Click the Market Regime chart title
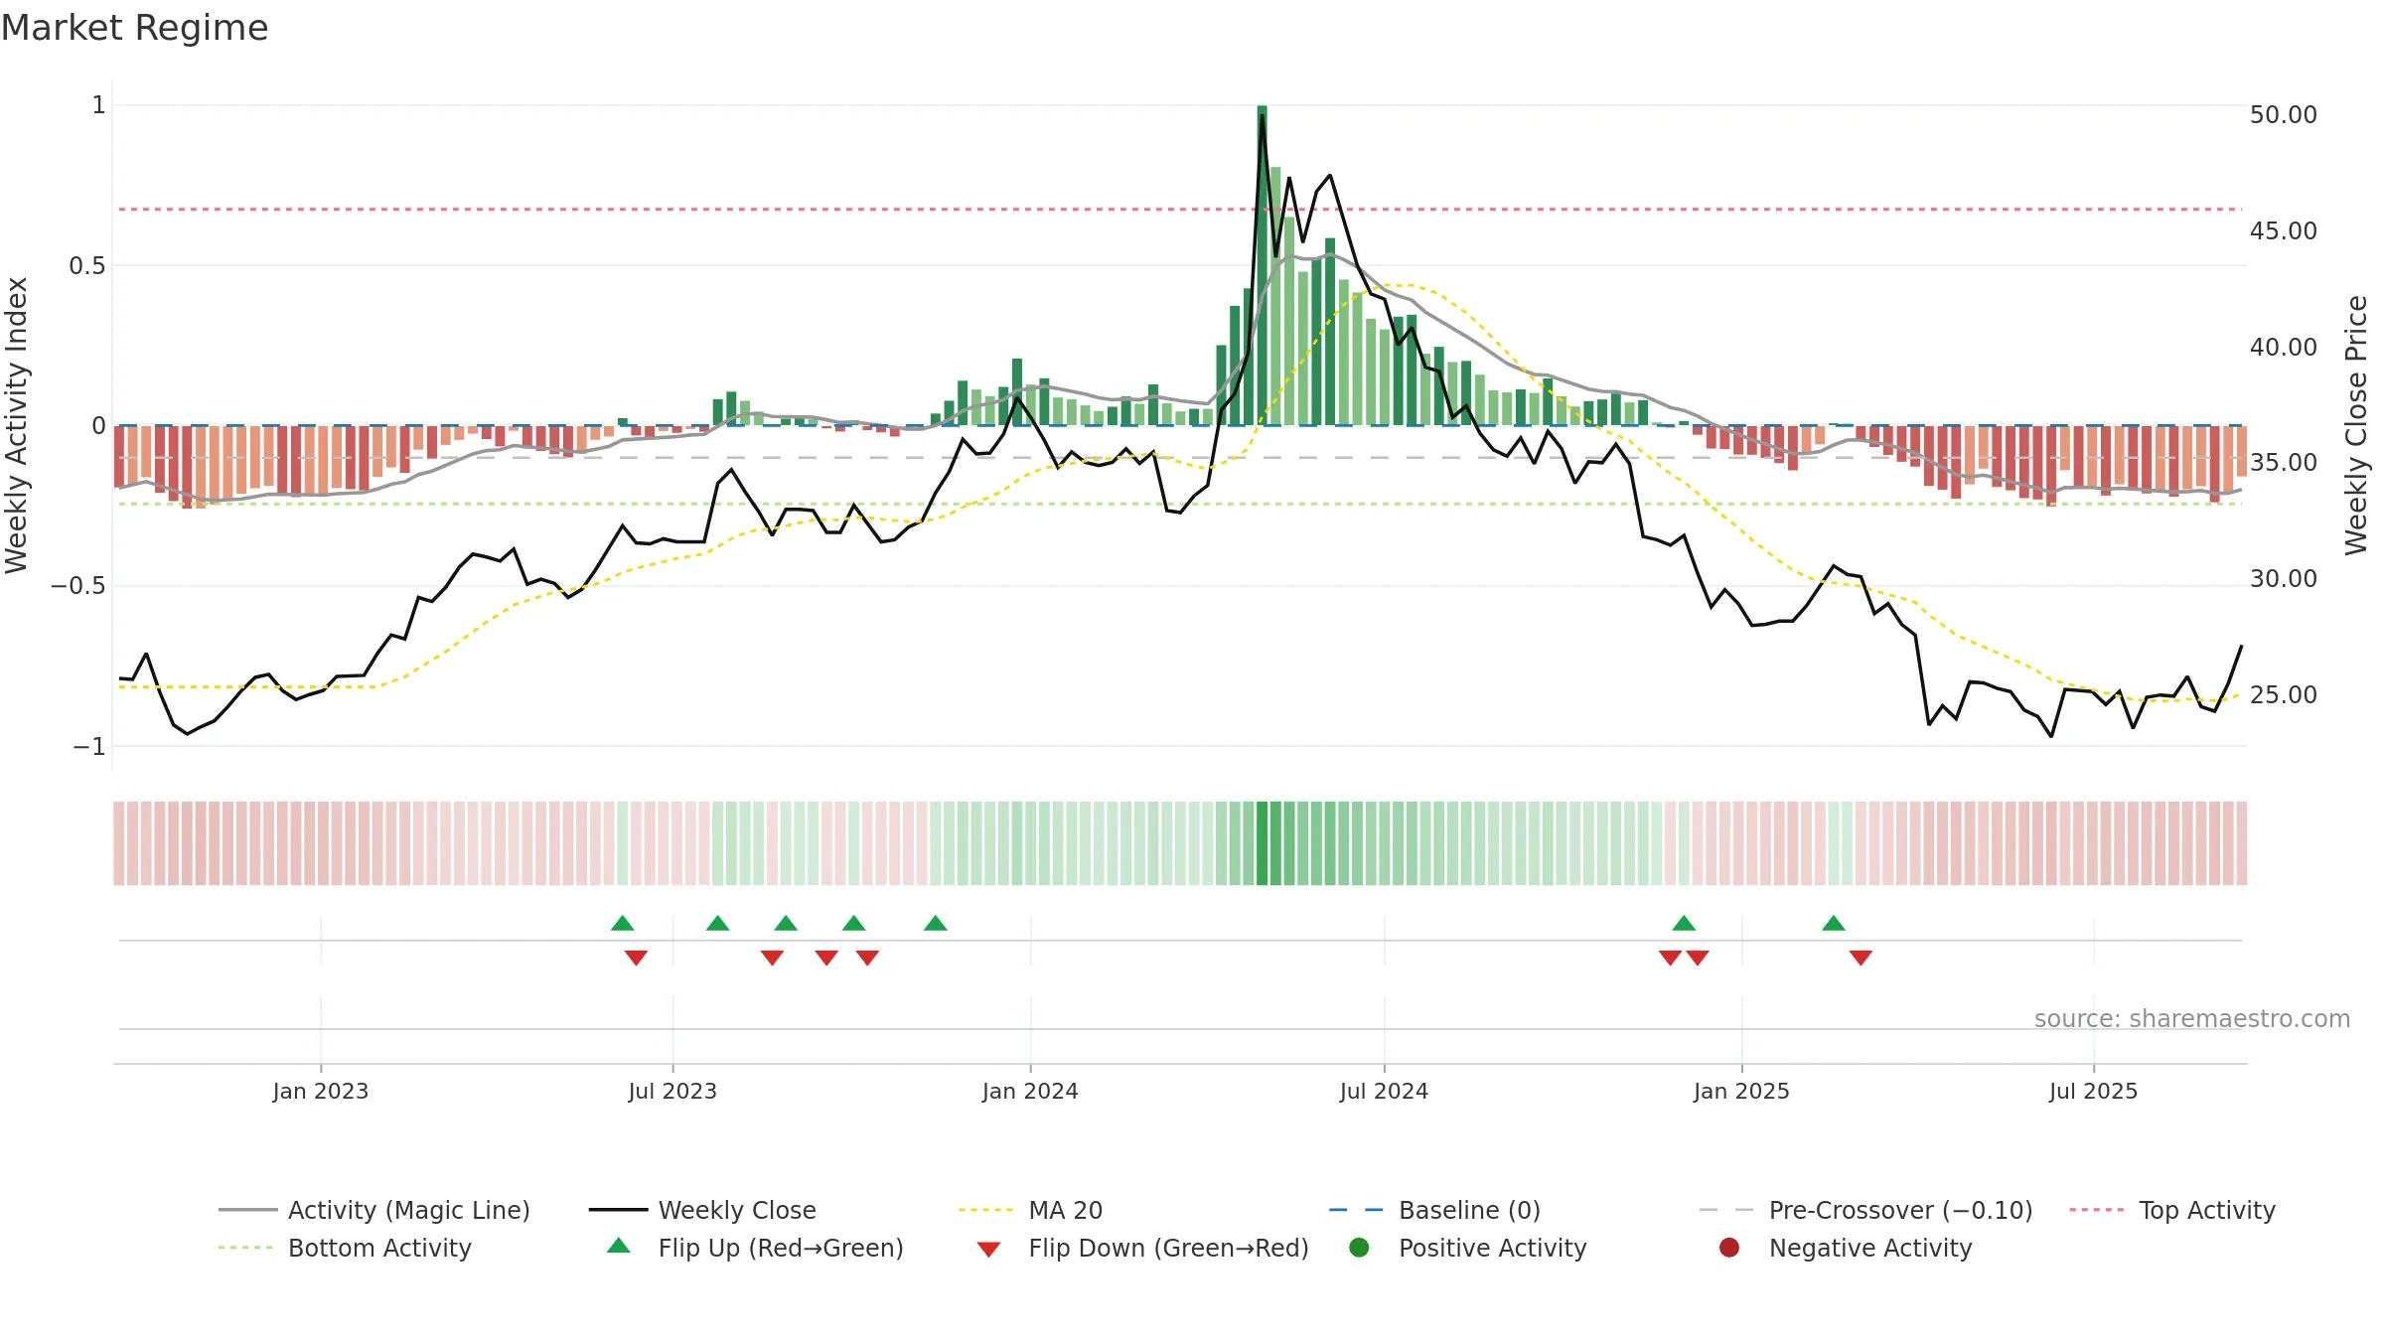 [x=134, y=28]
